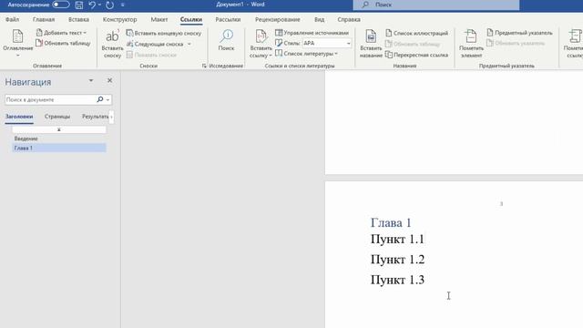Viewport: 583px width, 328px height.
Task: Open the Конструктор tab
Action: tap(119, 19)
